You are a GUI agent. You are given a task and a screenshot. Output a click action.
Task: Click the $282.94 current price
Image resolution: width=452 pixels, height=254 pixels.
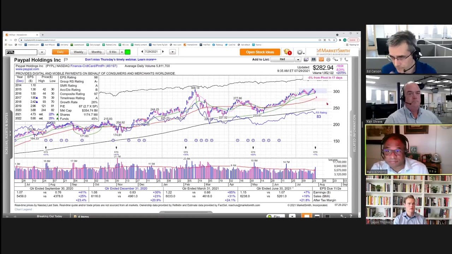(323, 68)
